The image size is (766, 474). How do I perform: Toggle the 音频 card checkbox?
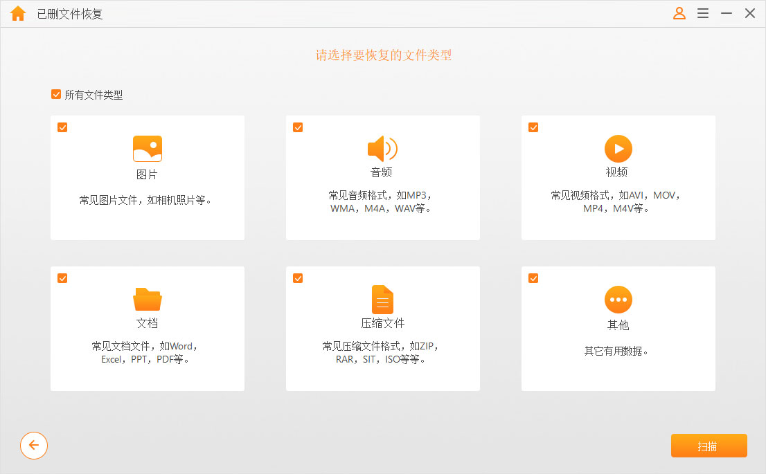298,127
